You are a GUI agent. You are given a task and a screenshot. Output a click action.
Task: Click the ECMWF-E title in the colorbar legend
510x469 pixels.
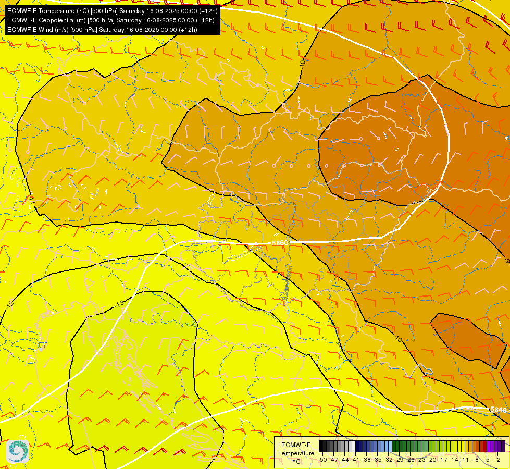click(x=296, y=445)
